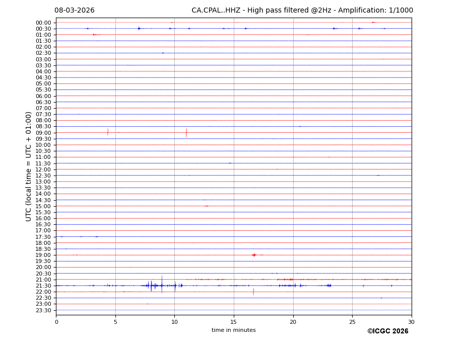Select the red 15:00 event near minute 13
Viewport: 467px width, 350px height.
click(207, 206)
